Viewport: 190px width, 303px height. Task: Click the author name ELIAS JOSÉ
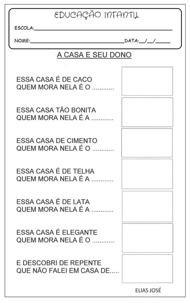[x=148, y=290]
